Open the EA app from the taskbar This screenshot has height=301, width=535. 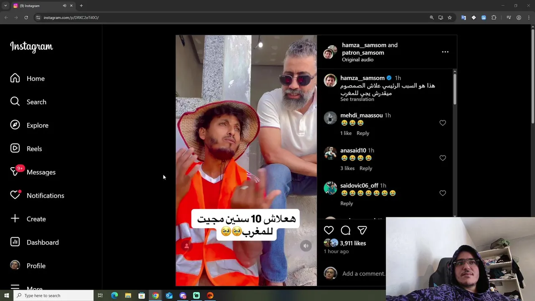(210, 296)
